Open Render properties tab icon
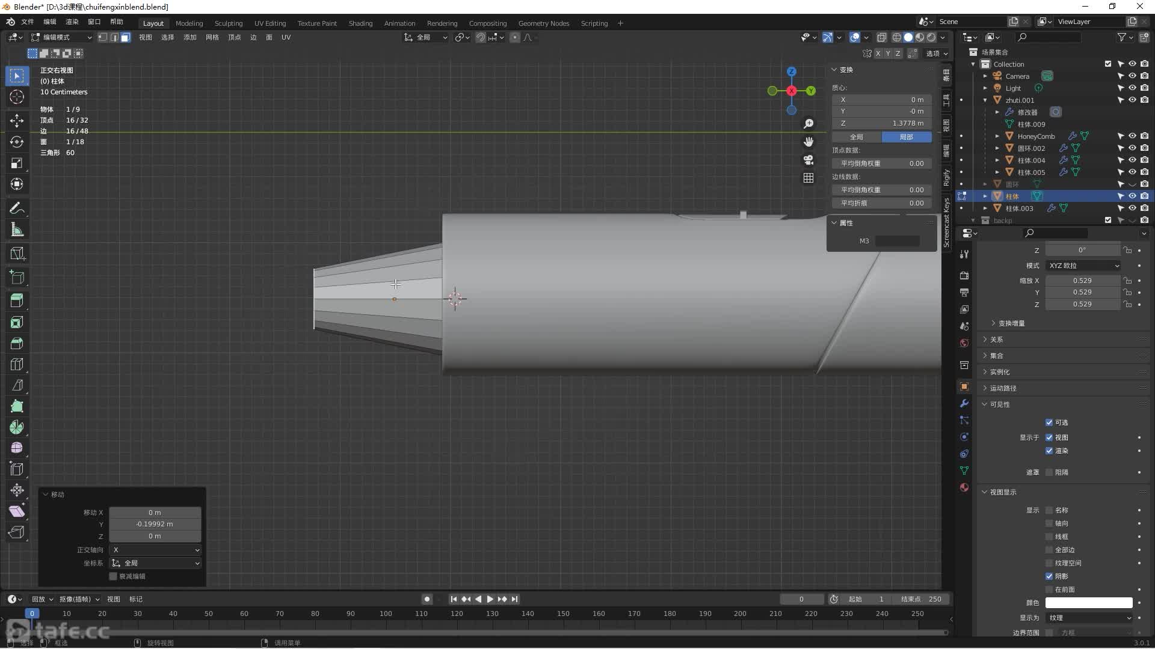 point(964,275)
